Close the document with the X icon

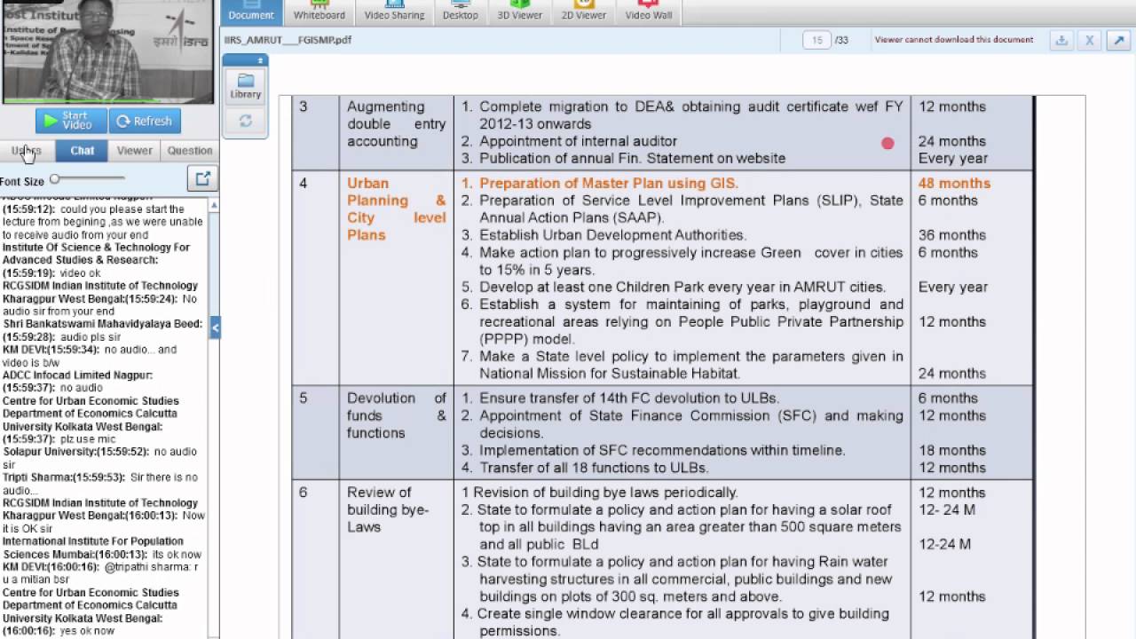[1090, 40]
